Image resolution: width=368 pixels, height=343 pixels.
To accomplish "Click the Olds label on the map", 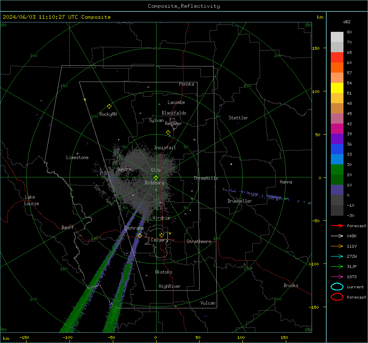I will click(x=156, y=170).
